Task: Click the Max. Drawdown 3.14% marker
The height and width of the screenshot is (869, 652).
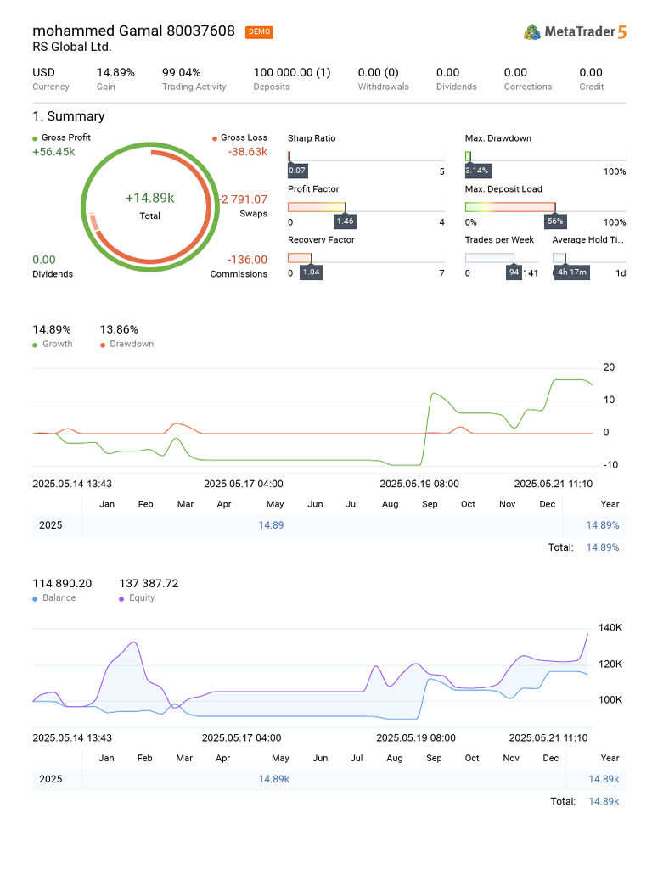Action: pos(477,171)
